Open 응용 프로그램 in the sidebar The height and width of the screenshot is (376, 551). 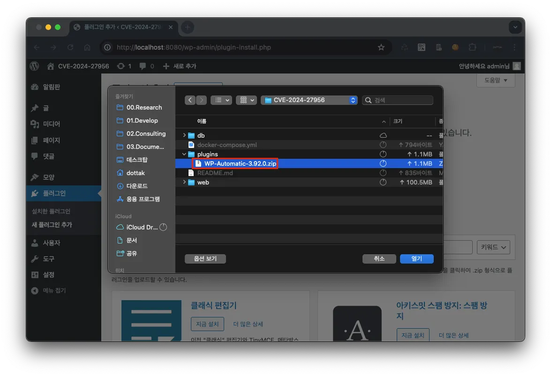138,199
